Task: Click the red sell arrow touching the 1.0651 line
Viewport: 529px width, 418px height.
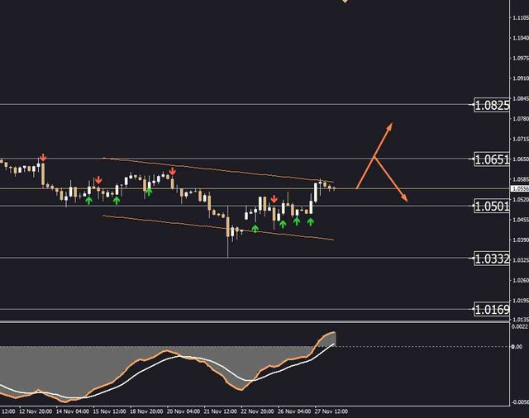Action: [43, 158]
